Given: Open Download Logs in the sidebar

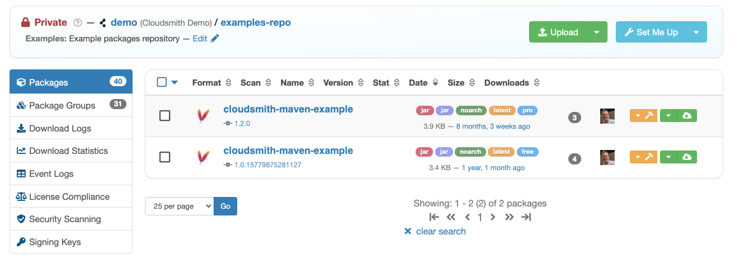Looking at the screenshot, I should pos(71,128).
